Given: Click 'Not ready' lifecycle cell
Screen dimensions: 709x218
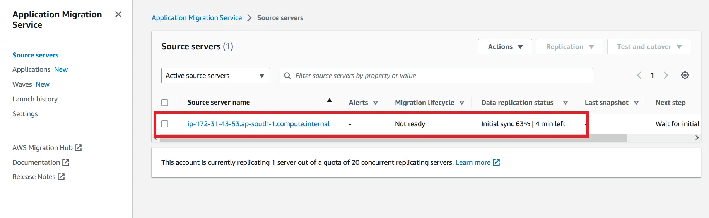Looking at the screenshot, I should 410,124.
